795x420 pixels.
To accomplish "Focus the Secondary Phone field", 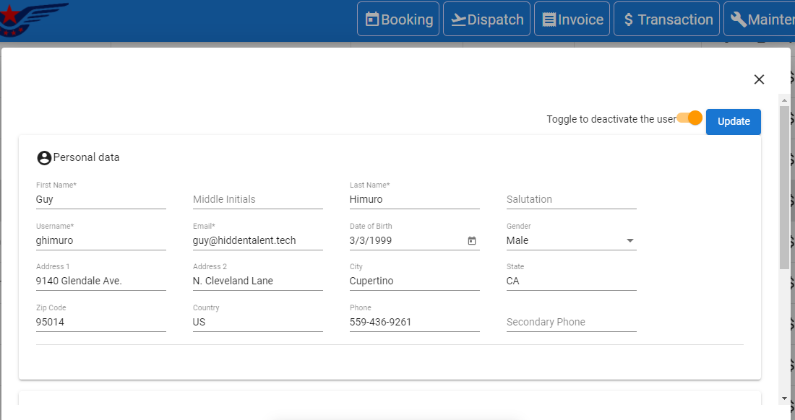I will tap(571, 322).
